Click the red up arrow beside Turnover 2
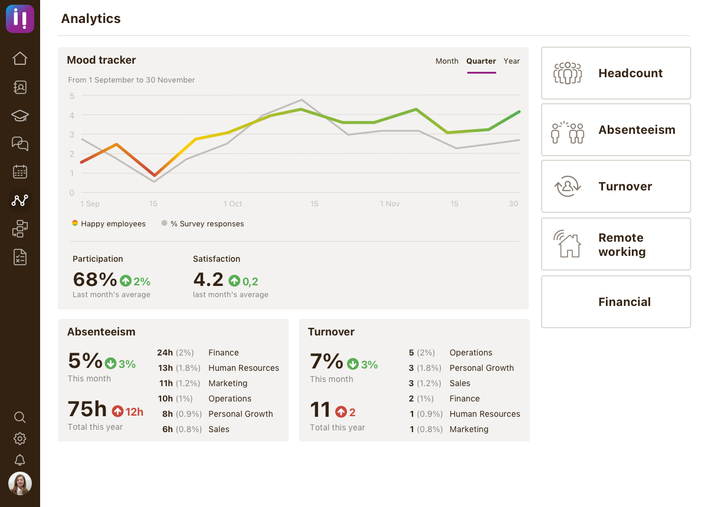708x507 pixels. coord(341,411)
